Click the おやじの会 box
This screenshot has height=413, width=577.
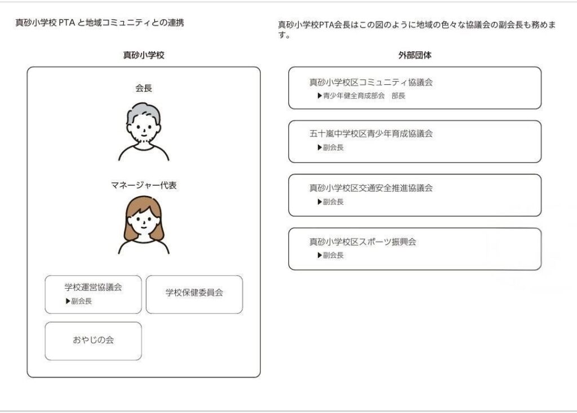tap(93, 340)
